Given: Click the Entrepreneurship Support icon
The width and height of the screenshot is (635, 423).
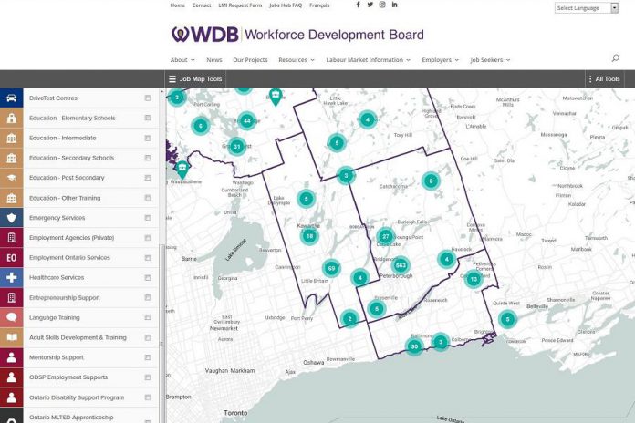Looking at the screenshot, I should click(x=11, y=297).
